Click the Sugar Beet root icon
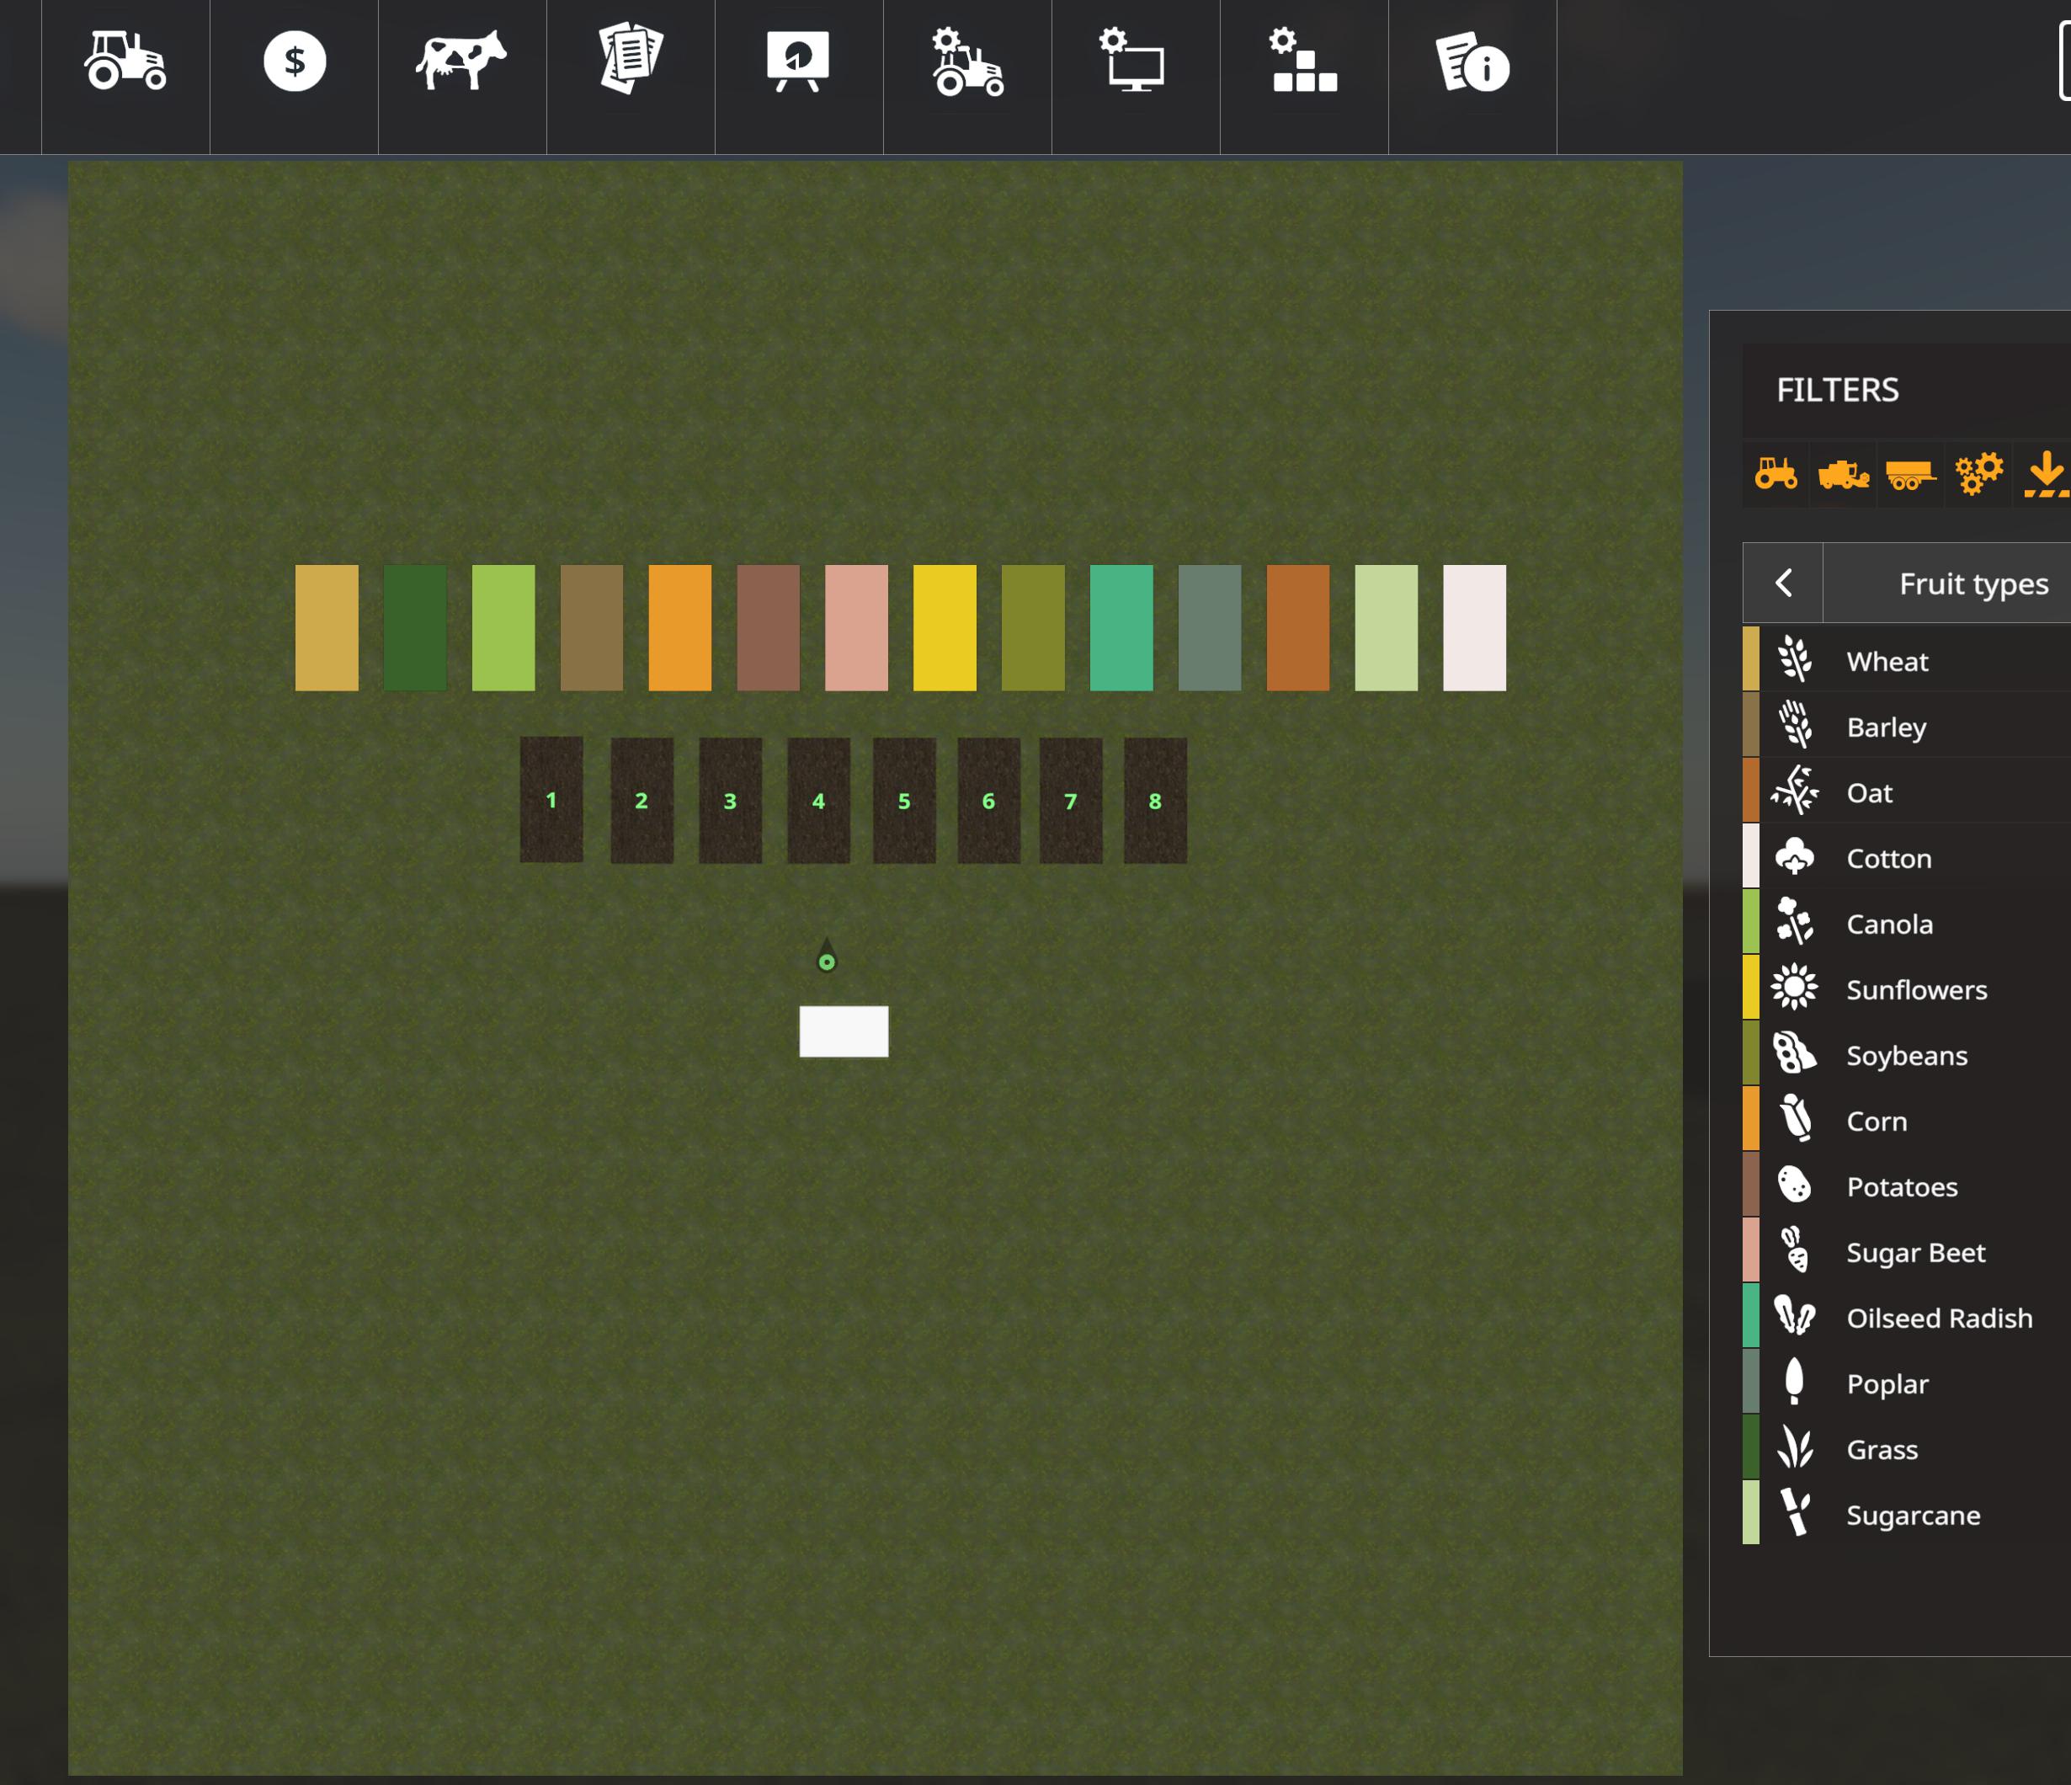2071x1785 pixels. [x=1797, y=1250]
